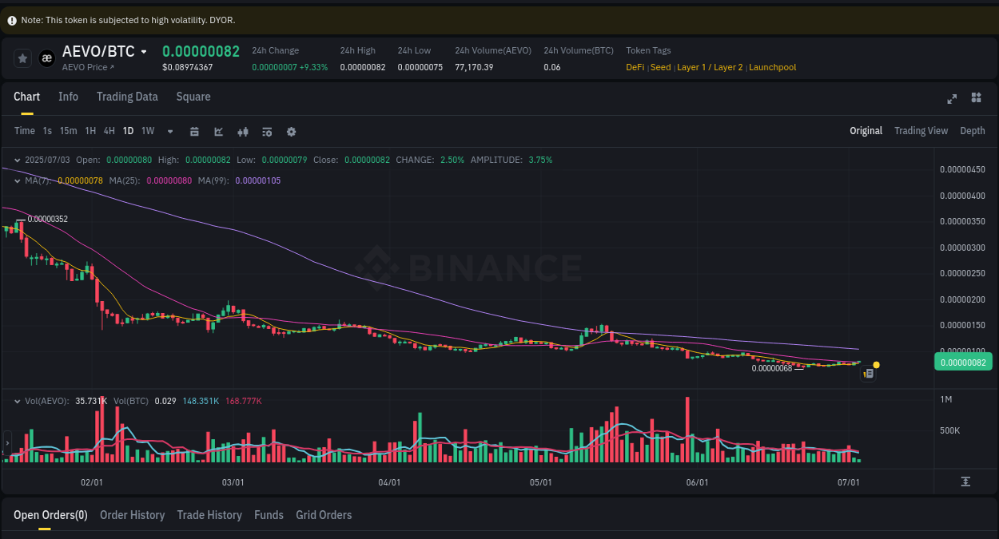The width and height of the screenshot is (999, 539).
Task: Open the Order History tab
Action: [x=132, y=515]
